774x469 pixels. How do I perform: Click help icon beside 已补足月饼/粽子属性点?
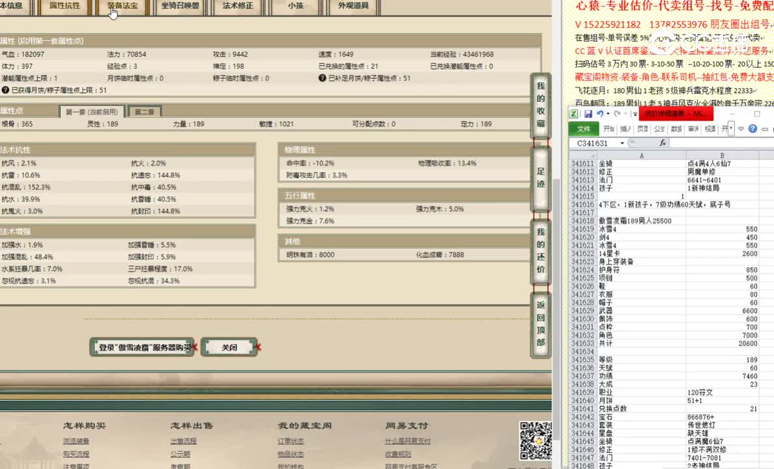[x=322, y=78]
